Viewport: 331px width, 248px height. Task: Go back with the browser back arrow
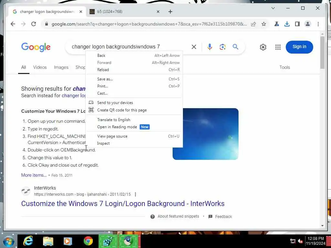pos(13,24)
